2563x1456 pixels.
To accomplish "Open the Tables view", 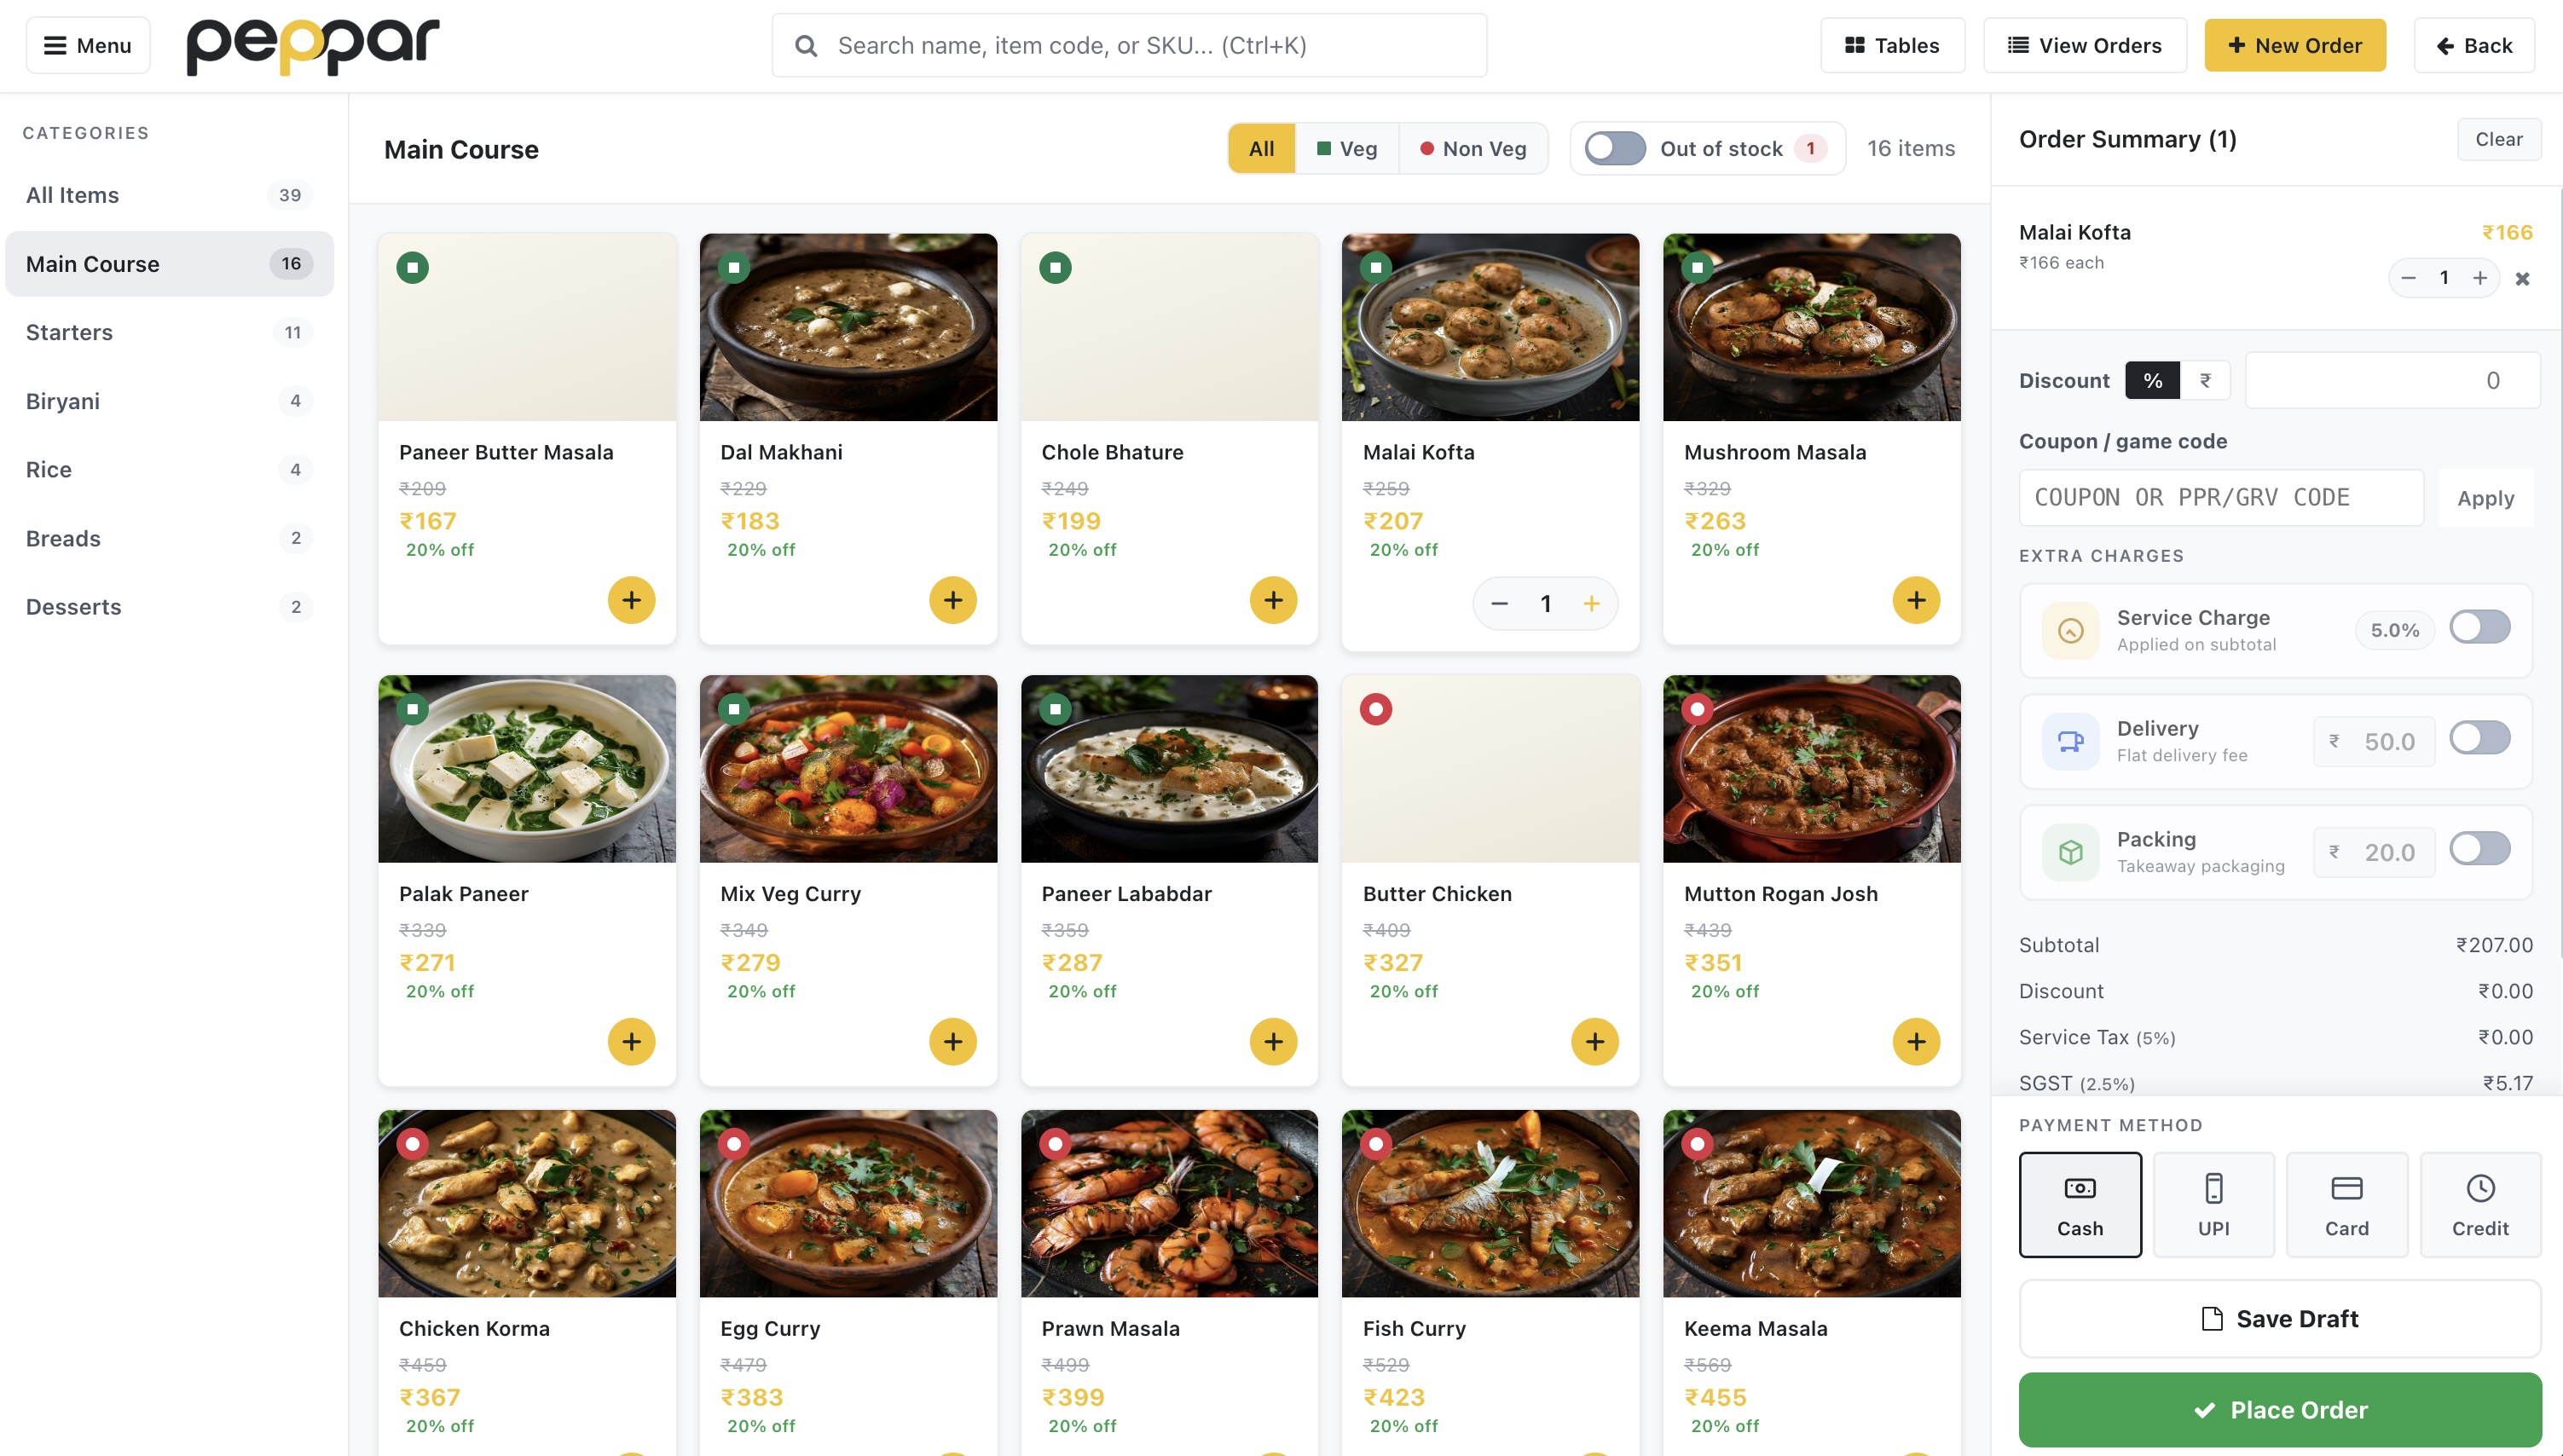I will (x=1892, y=45).
